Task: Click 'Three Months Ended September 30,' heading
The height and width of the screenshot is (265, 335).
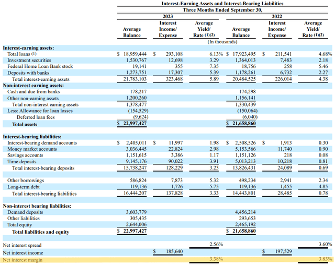Action: click(x=222, y=10)
